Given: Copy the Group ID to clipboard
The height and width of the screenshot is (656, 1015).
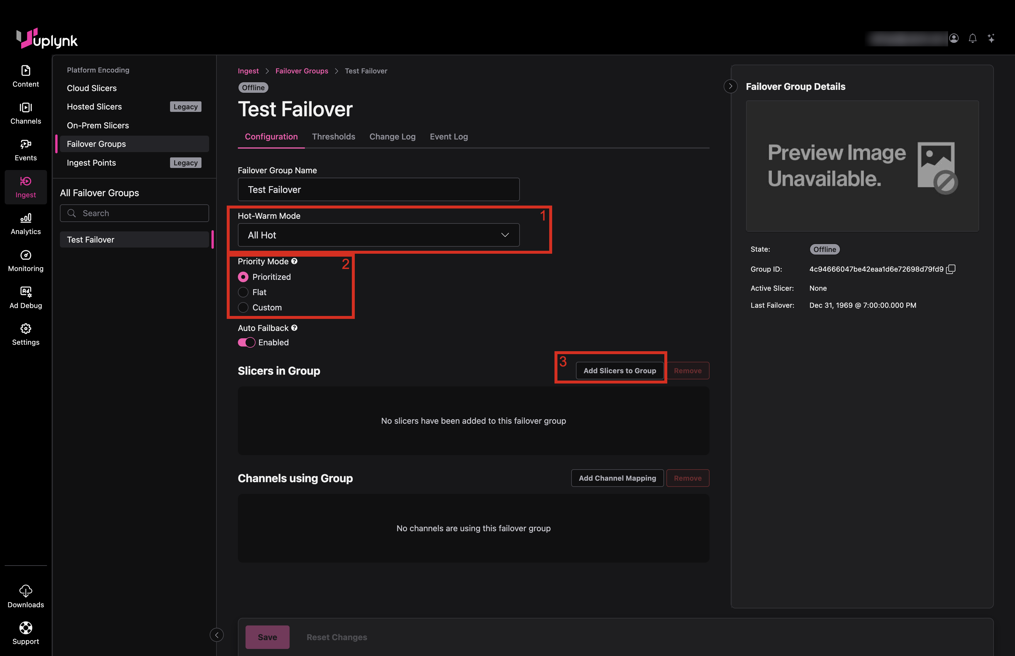Looking at the screenshot, I should click(951, 269).
